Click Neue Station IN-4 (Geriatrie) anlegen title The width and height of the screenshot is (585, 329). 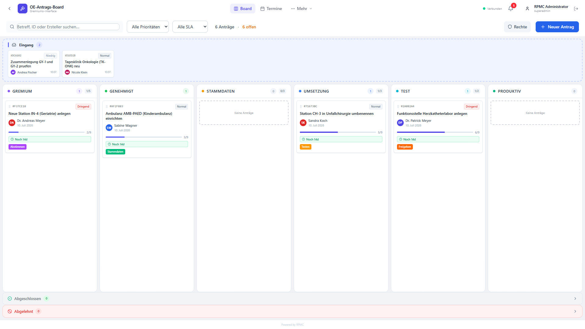(x=40, y=114)
